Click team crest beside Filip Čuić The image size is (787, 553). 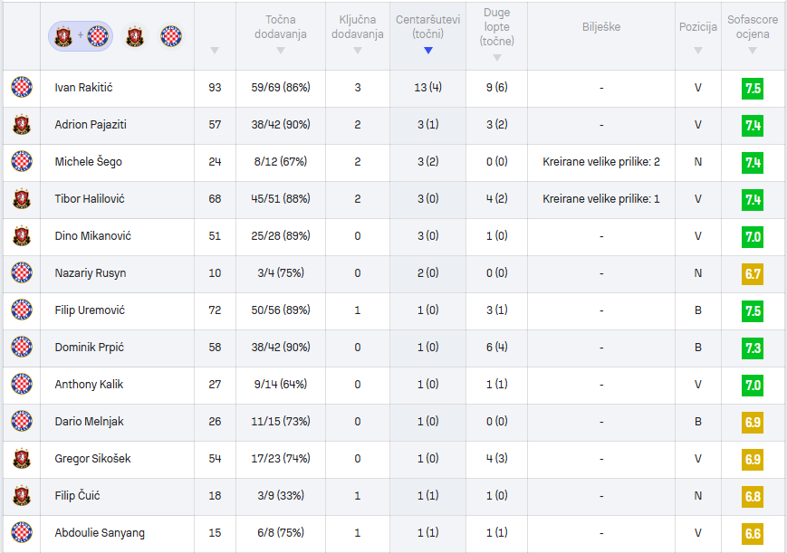tap(22, 495)
